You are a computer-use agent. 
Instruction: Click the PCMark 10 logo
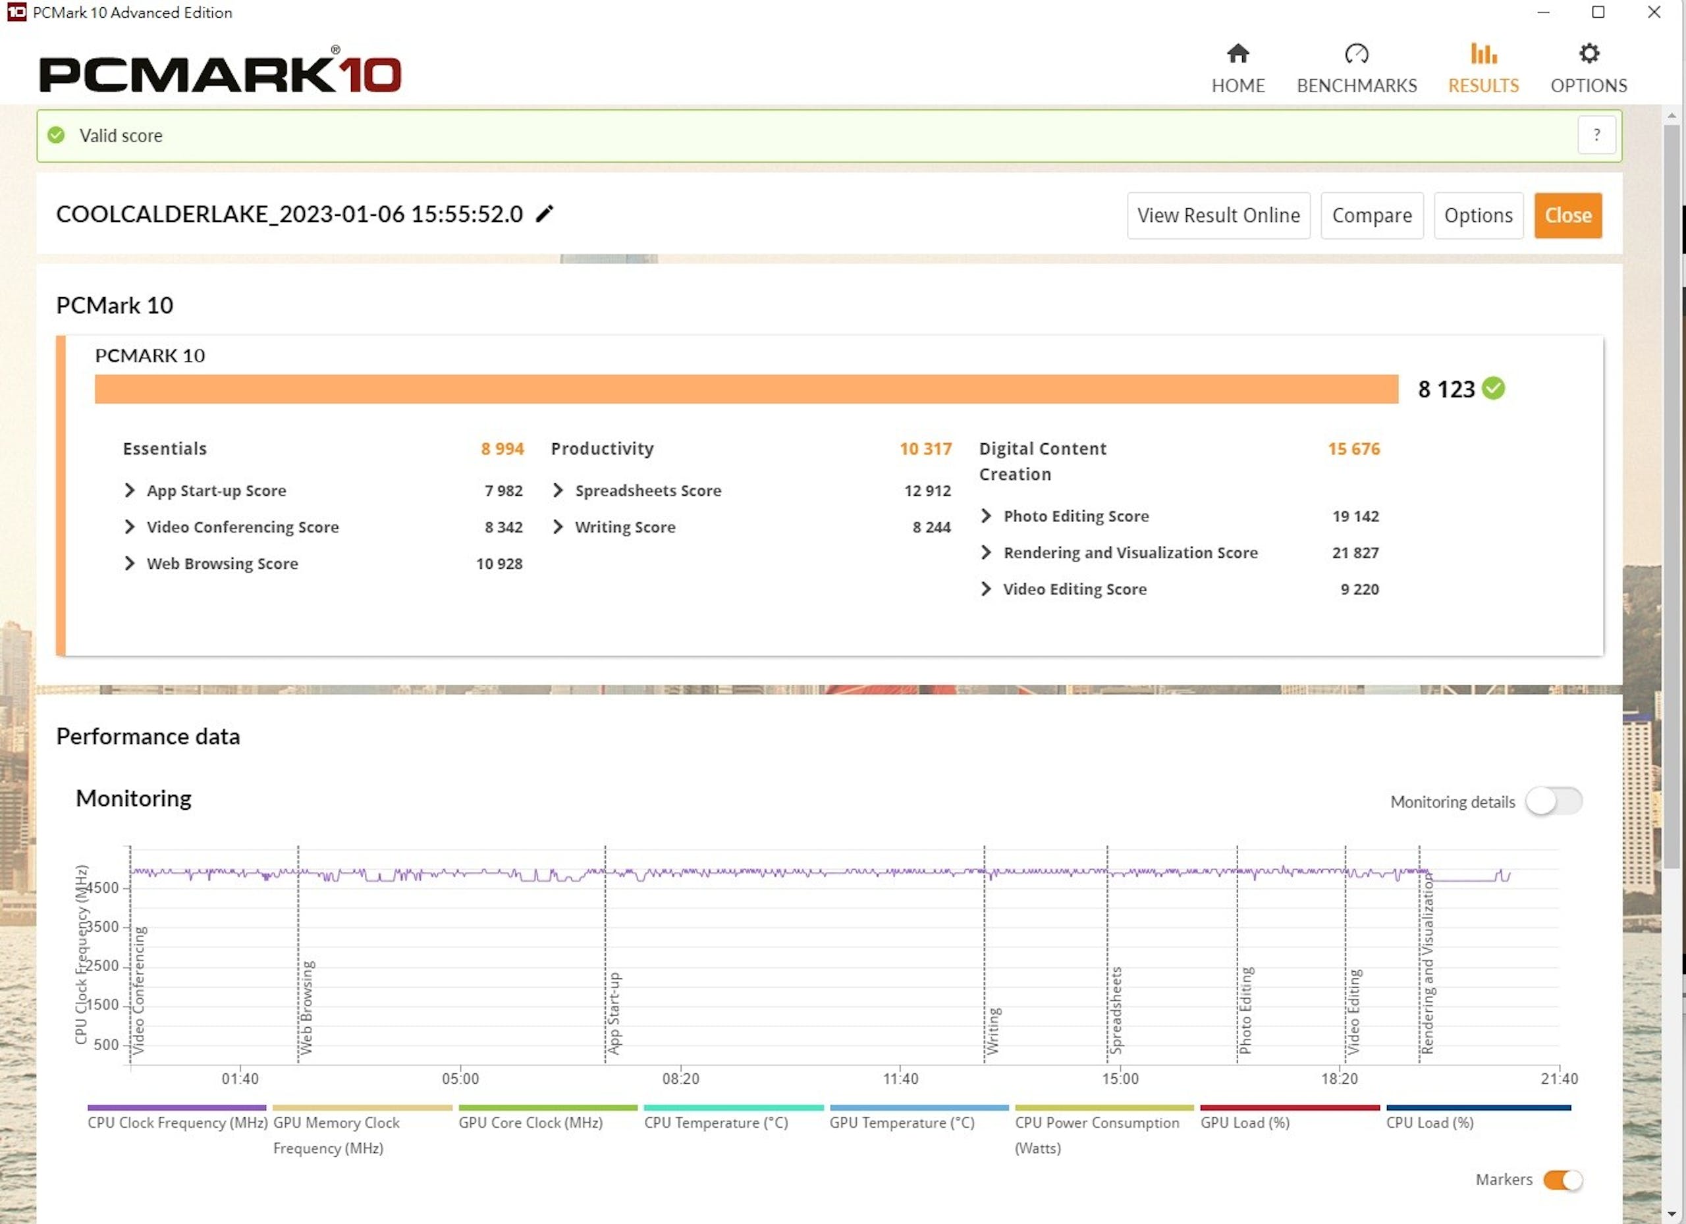220,70
